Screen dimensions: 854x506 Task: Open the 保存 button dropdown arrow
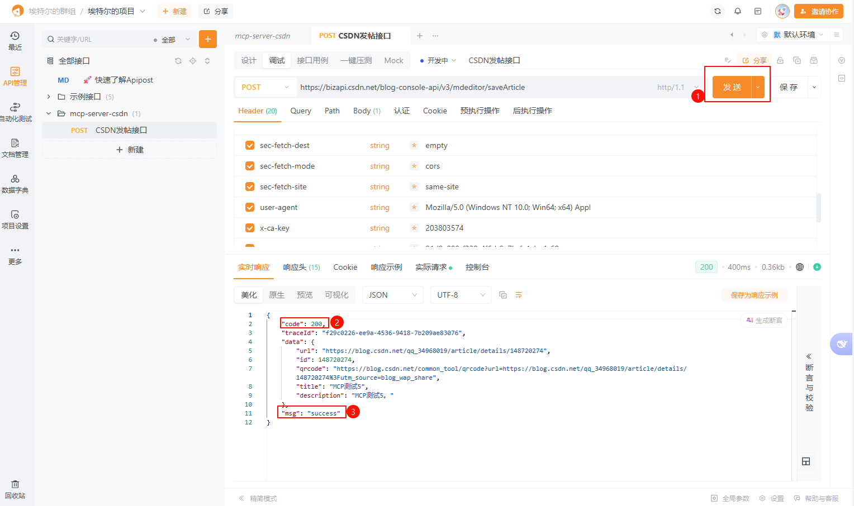point(814,87)
